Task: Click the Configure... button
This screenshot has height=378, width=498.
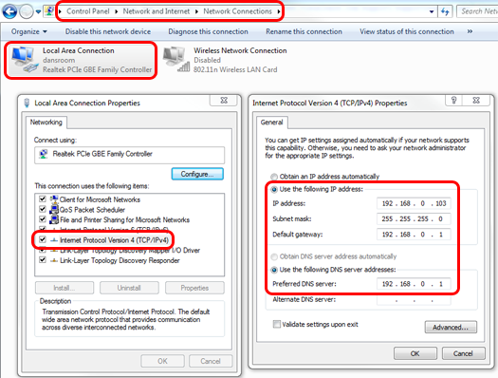Action: 197,174
